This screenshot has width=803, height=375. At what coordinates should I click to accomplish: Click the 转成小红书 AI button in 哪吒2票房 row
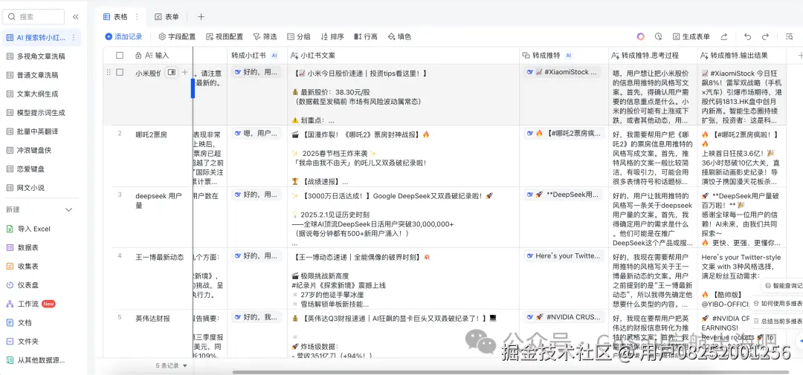[257, 134]
